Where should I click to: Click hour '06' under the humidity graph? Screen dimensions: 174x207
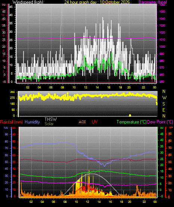pos(53,202)
